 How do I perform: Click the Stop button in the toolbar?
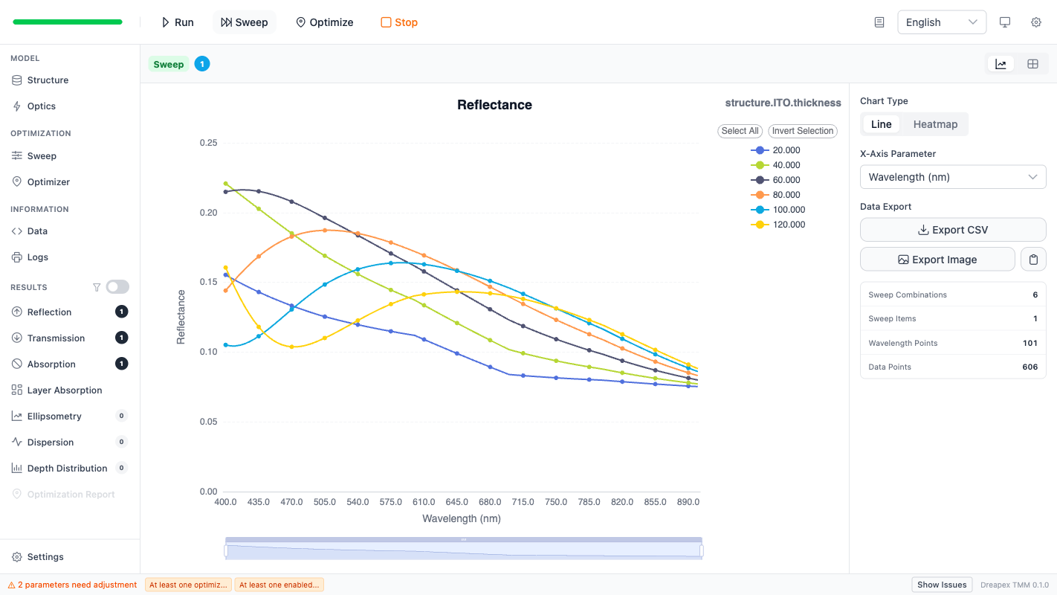398,22
